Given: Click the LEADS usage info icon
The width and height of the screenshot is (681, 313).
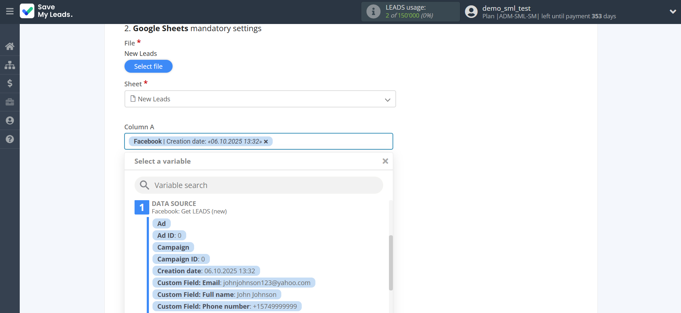Looking at the screenshot, I should 373,11.
